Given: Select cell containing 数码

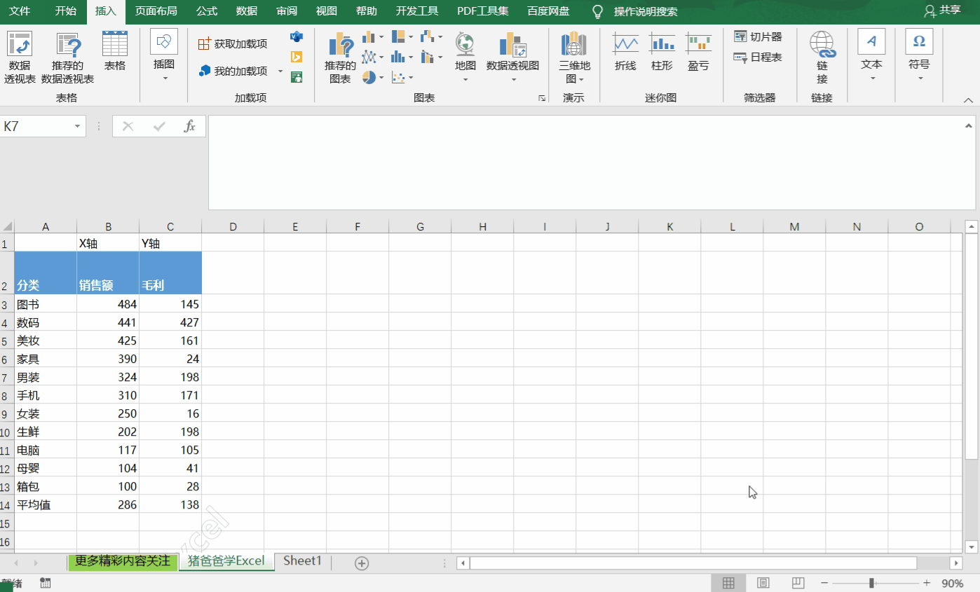Looking at the screenshot, I should coord(46,323).
